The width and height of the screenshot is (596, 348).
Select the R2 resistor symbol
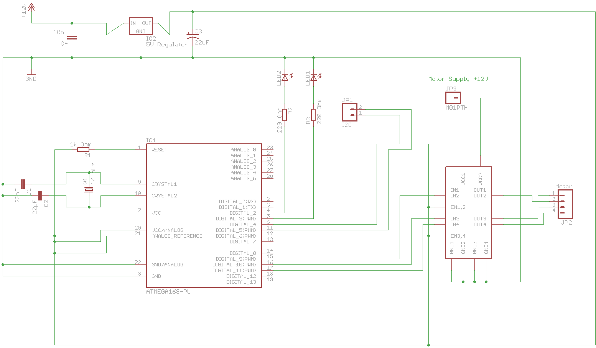pyautogui.click(x=285, y=115)
